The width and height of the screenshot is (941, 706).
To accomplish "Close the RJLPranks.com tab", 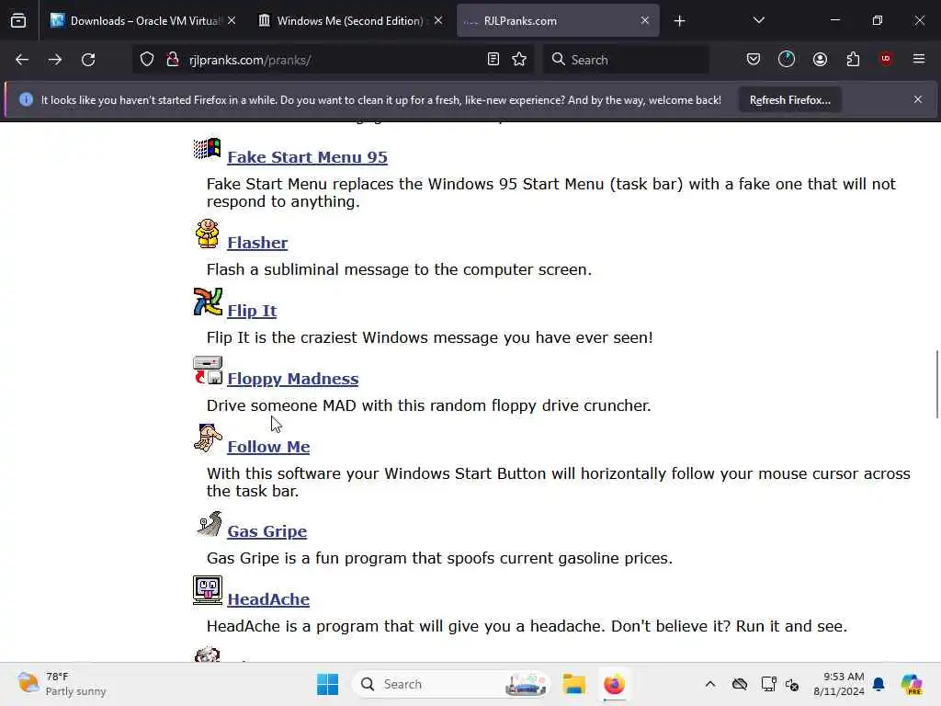I will coord(644,21).
